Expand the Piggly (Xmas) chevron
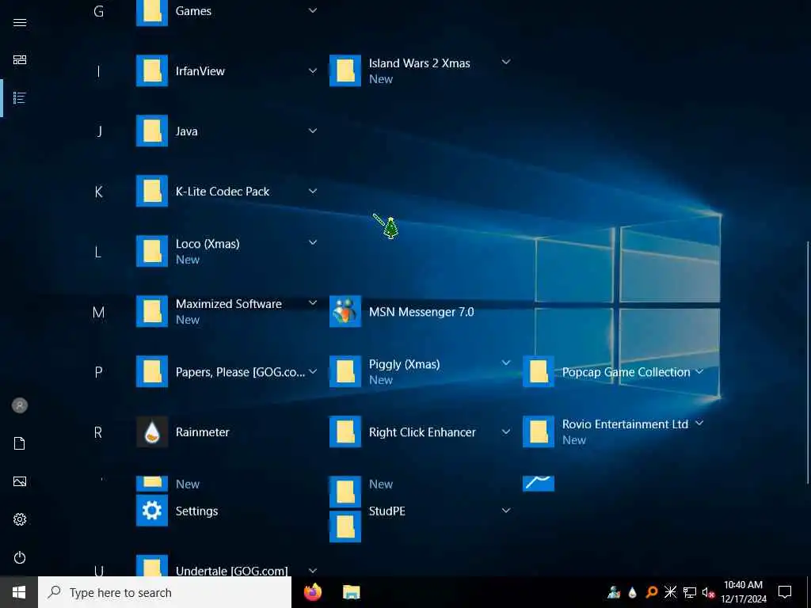Image resolution: width=811 pixels, height=608 pixels. (506, 363)
